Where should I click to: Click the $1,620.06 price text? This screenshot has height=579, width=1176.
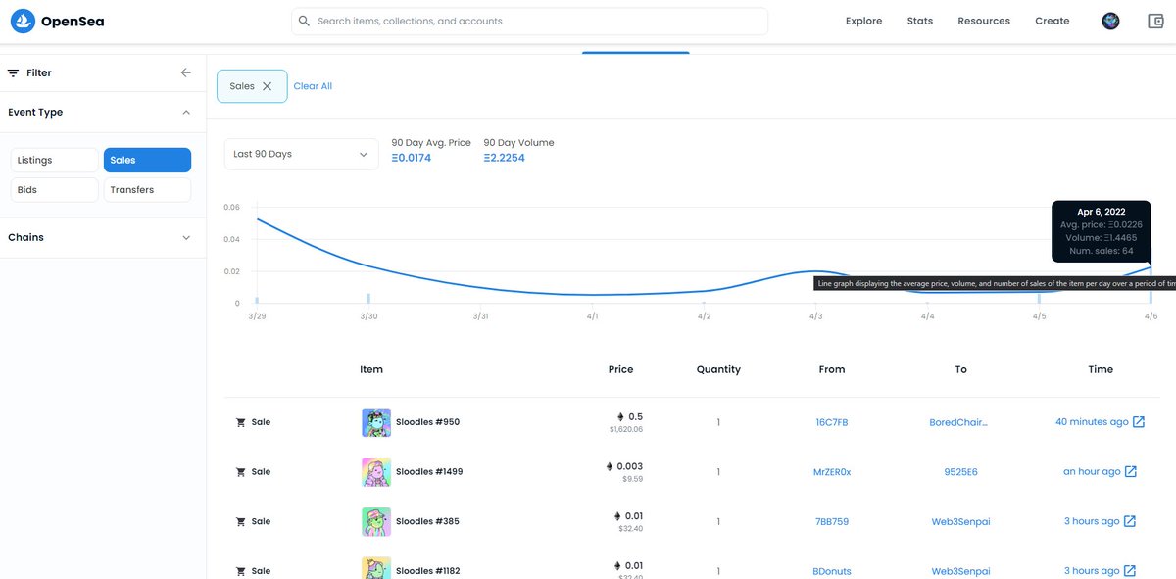click(x=625, y=429)
